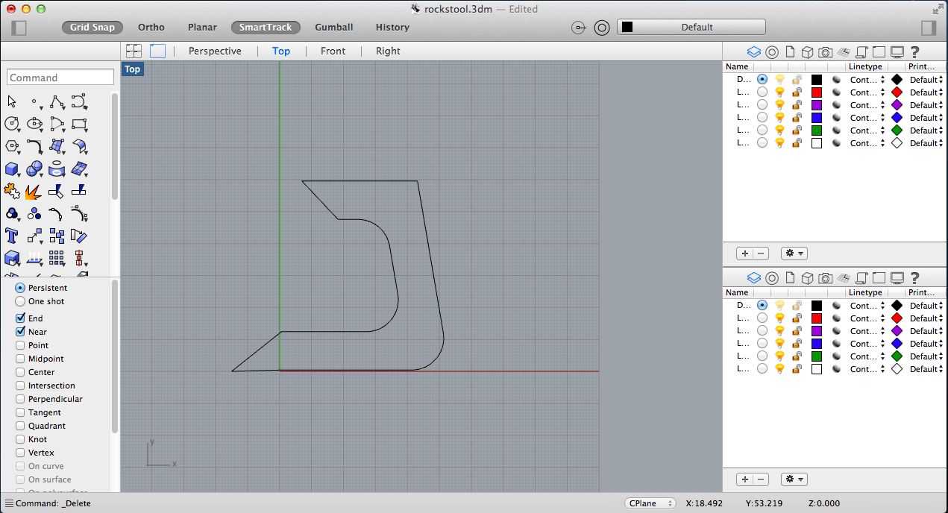The width and height of the screenshot is (948, 513).
Task: Focus the Command input field
Action: click(x=60, y=78)
